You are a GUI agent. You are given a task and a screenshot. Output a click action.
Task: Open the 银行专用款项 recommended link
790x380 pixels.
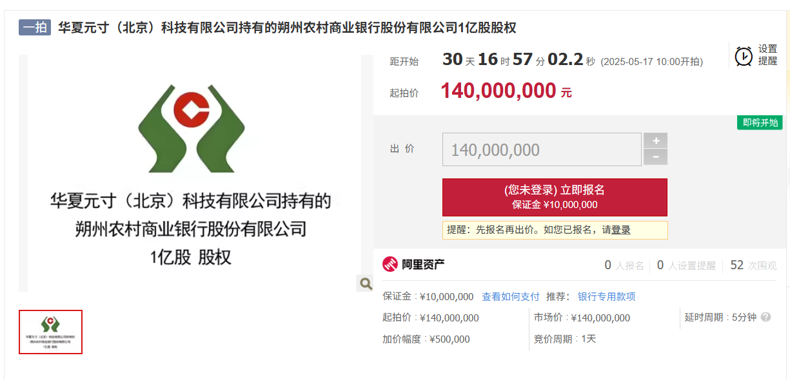coord(606,297)
